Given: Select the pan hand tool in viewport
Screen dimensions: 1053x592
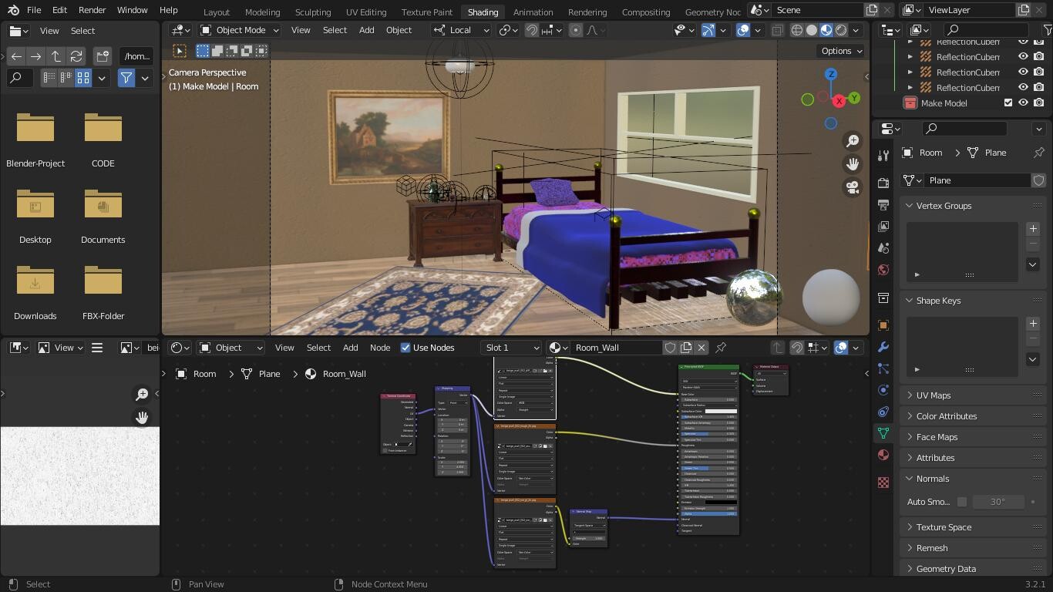Looking at the screenshot, I should click(x=853, y=164).
